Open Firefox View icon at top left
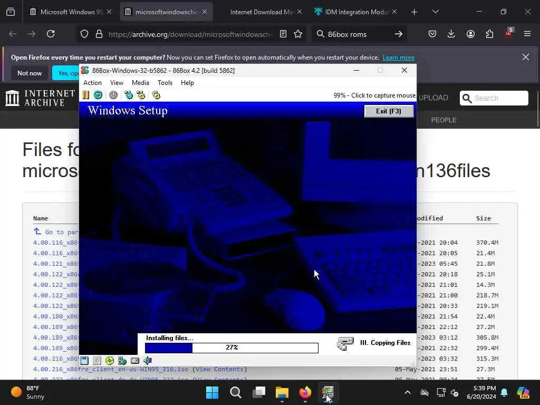 (x=11, y=12)
